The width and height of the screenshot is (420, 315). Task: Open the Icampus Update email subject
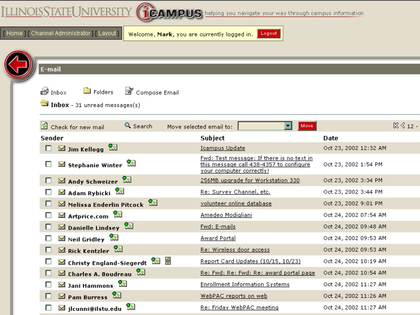[223, 148]
